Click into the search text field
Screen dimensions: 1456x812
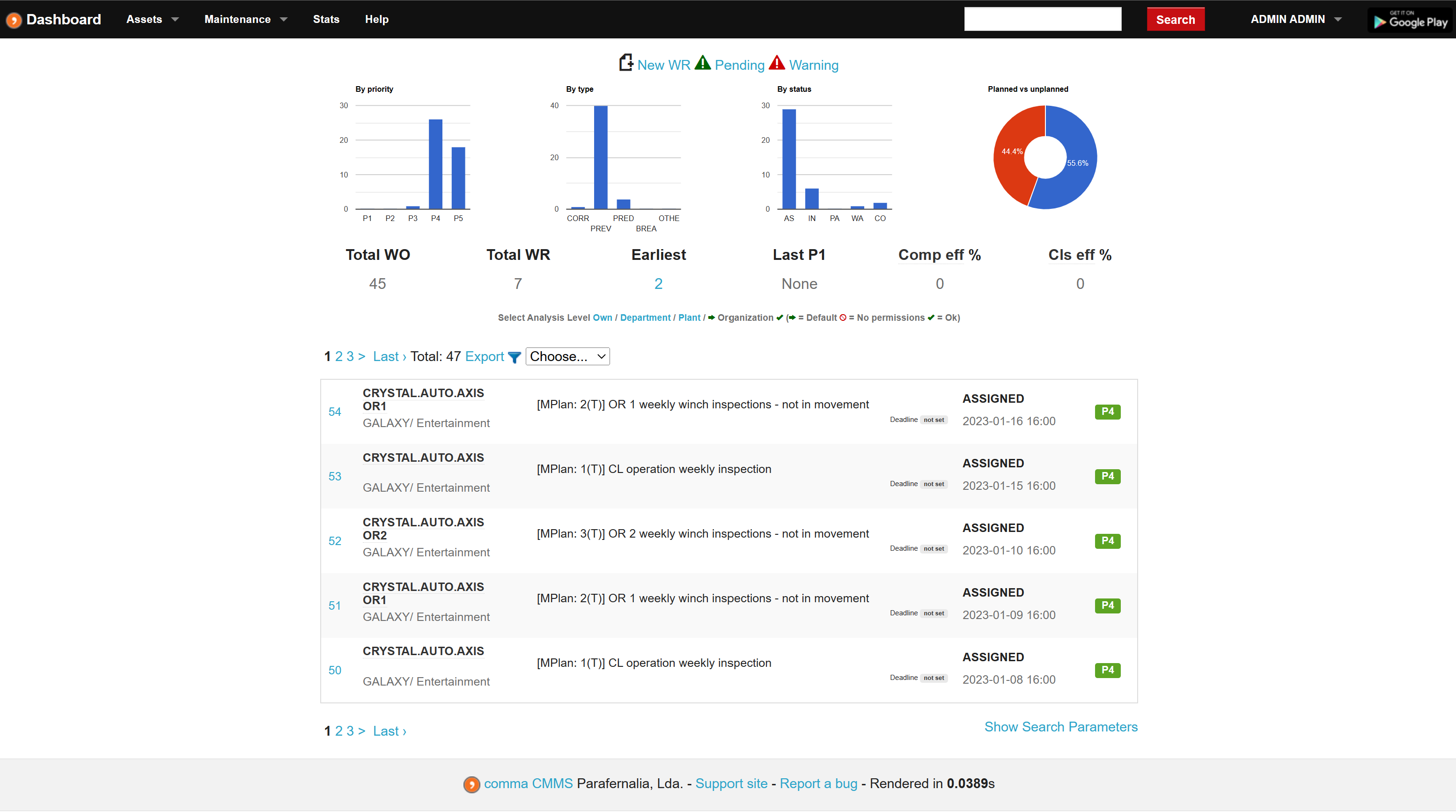(x=1043, y=19)
